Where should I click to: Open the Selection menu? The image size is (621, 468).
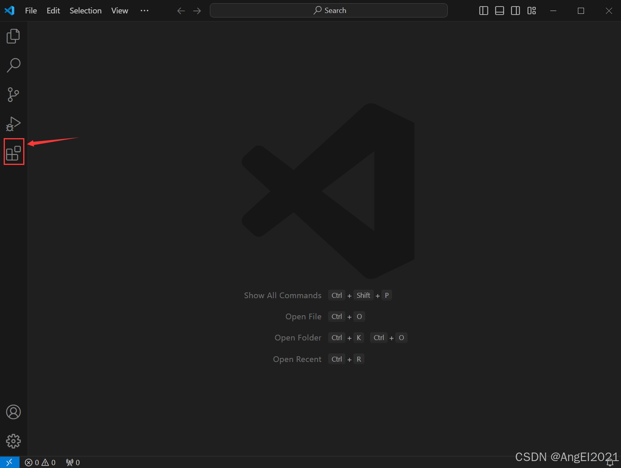[85, 11]
